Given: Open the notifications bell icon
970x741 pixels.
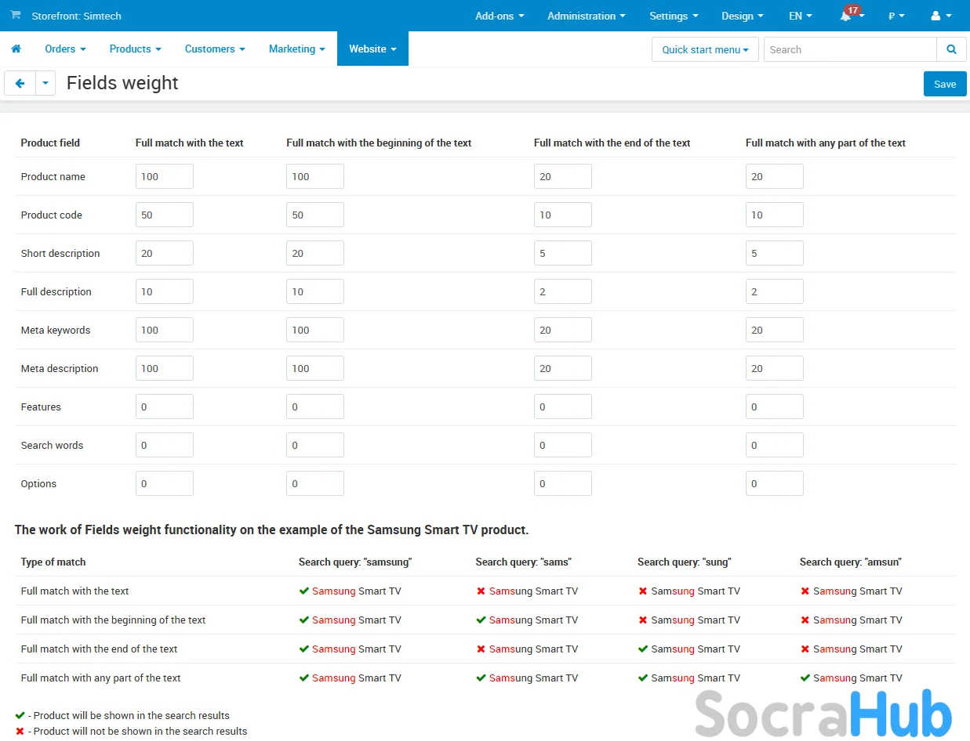Looking at the screenshot, I should click(x=846, y=16).
